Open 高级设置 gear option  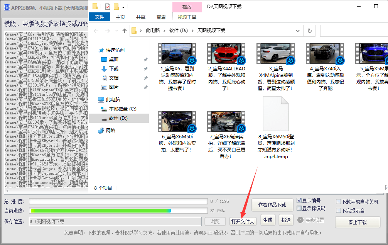click(x=311, y=220)
